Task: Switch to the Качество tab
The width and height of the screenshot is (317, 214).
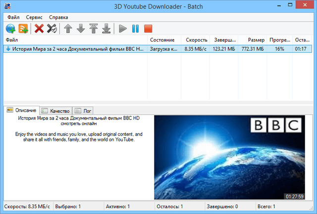Action: pyautogui.click(x=55, y=111)
